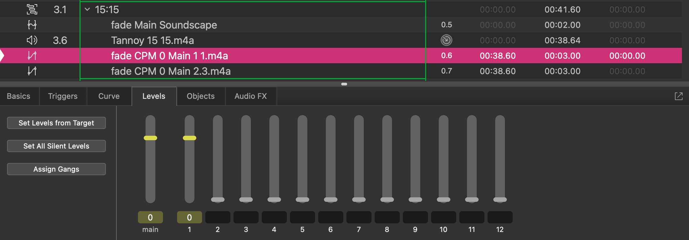Click the fade icon beside CPM 0 Main 2.3.m4a

pyautogui.click(x=32, y=71)
